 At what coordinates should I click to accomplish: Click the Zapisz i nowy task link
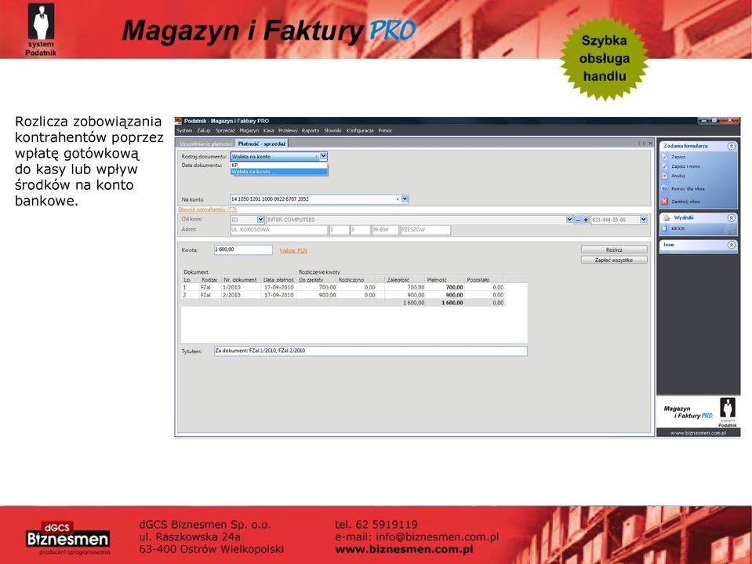685,166
